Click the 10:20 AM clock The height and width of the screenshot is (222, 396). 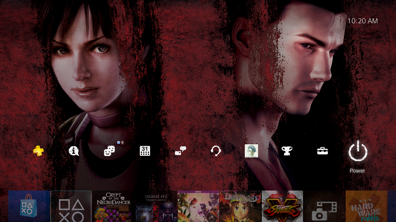tap(363, 21)
